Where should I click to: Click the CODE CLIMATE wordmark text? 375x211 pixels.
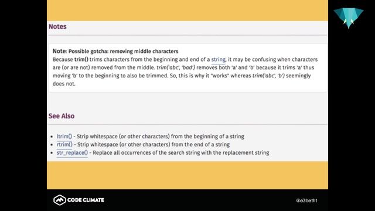pos(86,200)
